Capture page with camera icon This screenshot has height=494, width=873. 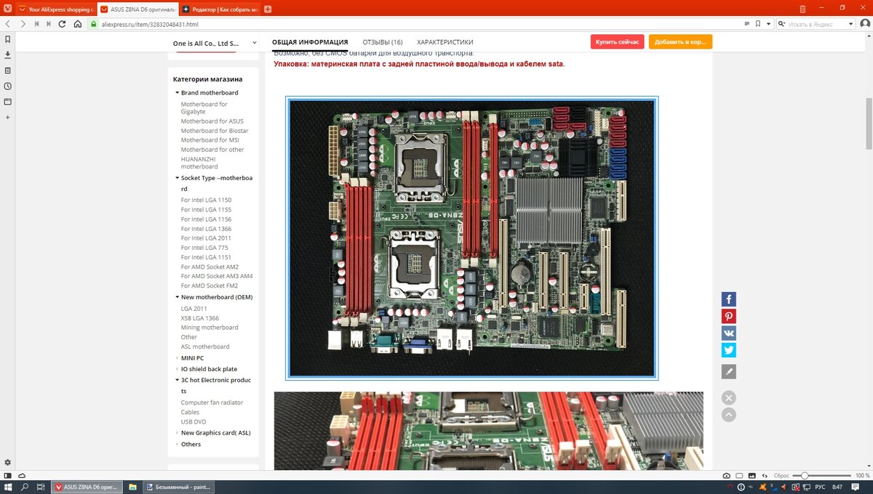727,475
